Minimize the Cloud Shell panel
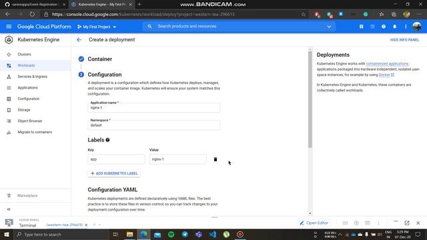 (x=396, y=222)
